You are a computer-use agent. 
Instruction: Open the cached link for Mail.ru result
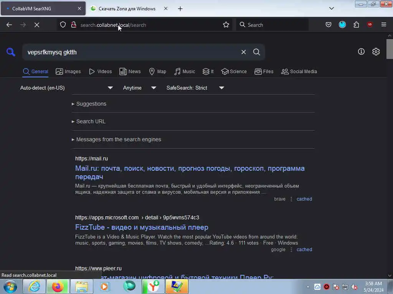point(304,199)
